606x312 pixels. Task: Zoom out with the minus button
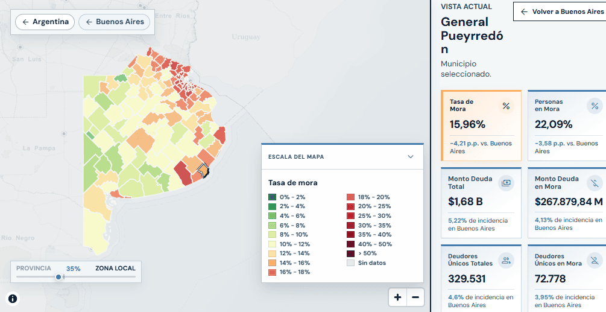click(x=415, y=298)
